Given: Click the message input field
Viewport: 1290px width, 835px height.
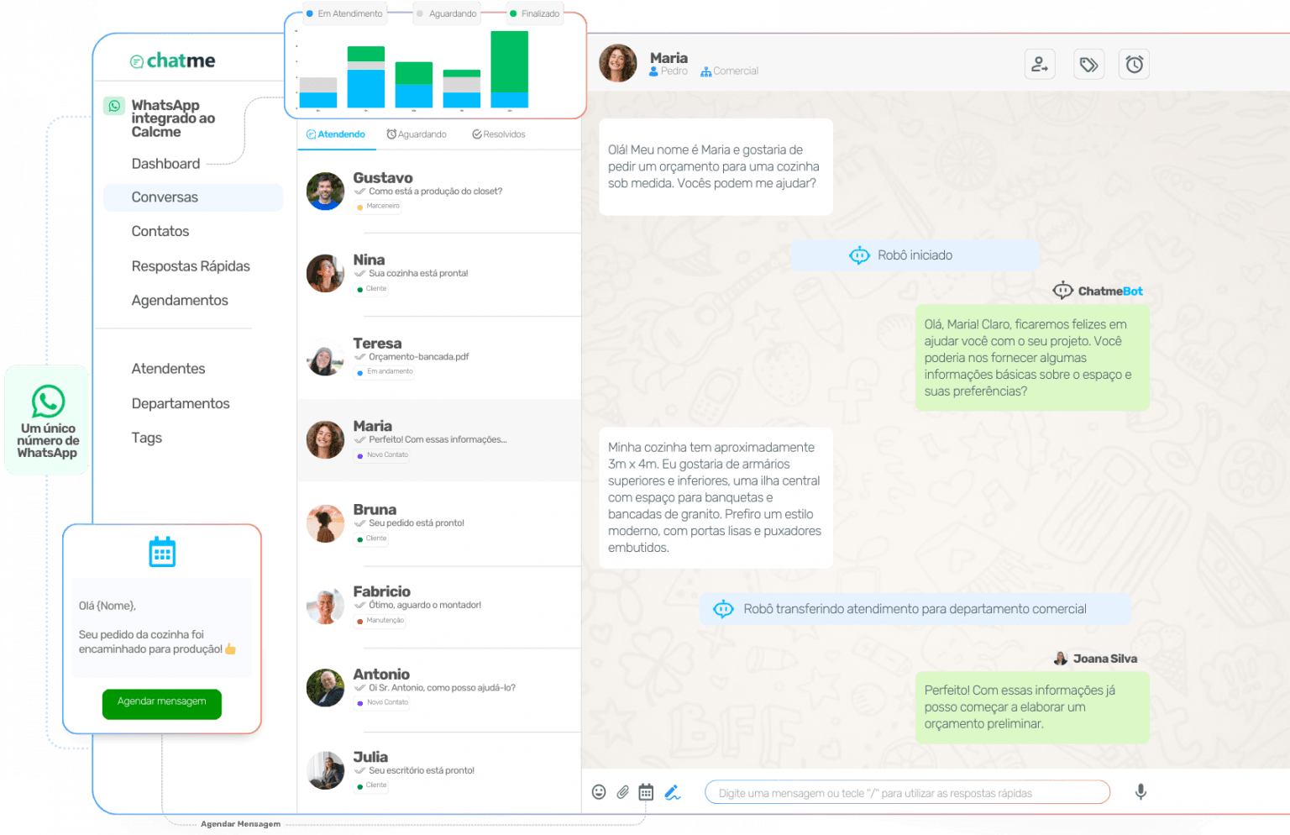Looking at the screenshot, I should point(907,793).
